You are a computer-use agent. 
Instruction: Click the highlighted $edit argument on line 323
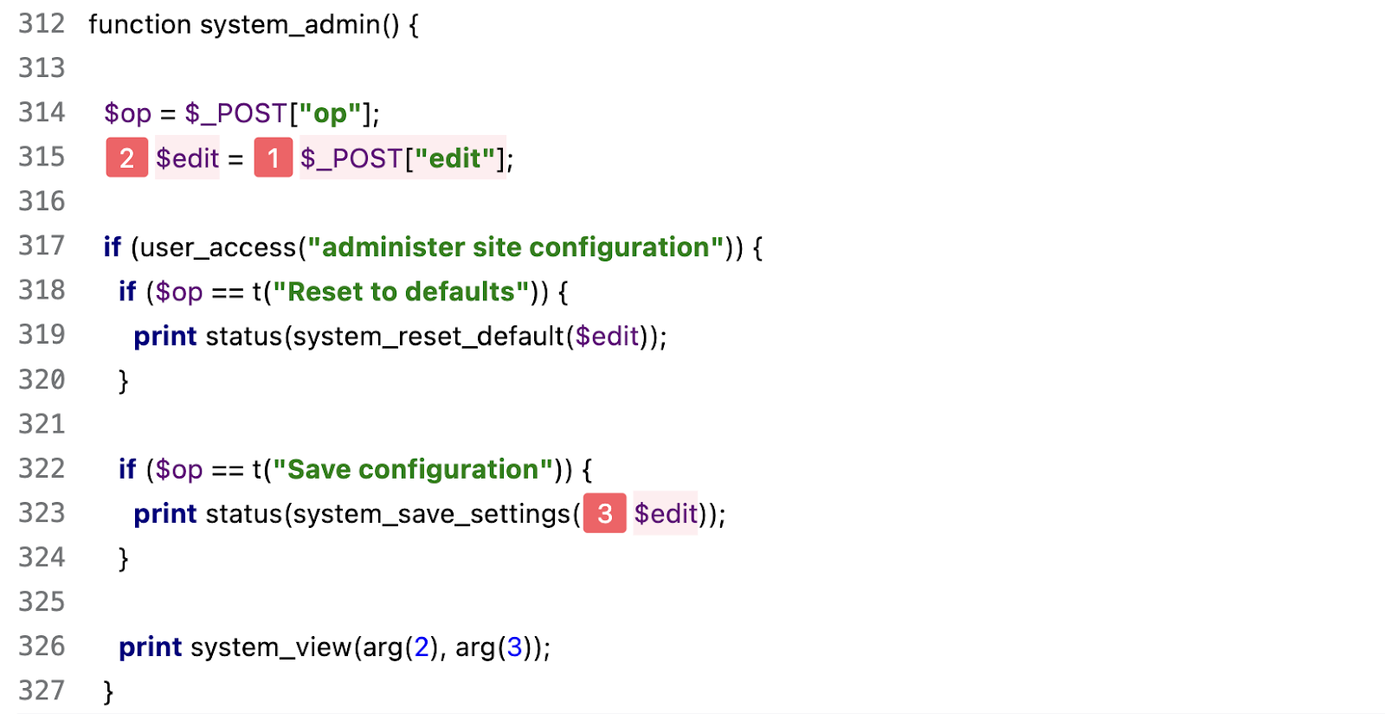pyautogui.click(x=666, y=514)
